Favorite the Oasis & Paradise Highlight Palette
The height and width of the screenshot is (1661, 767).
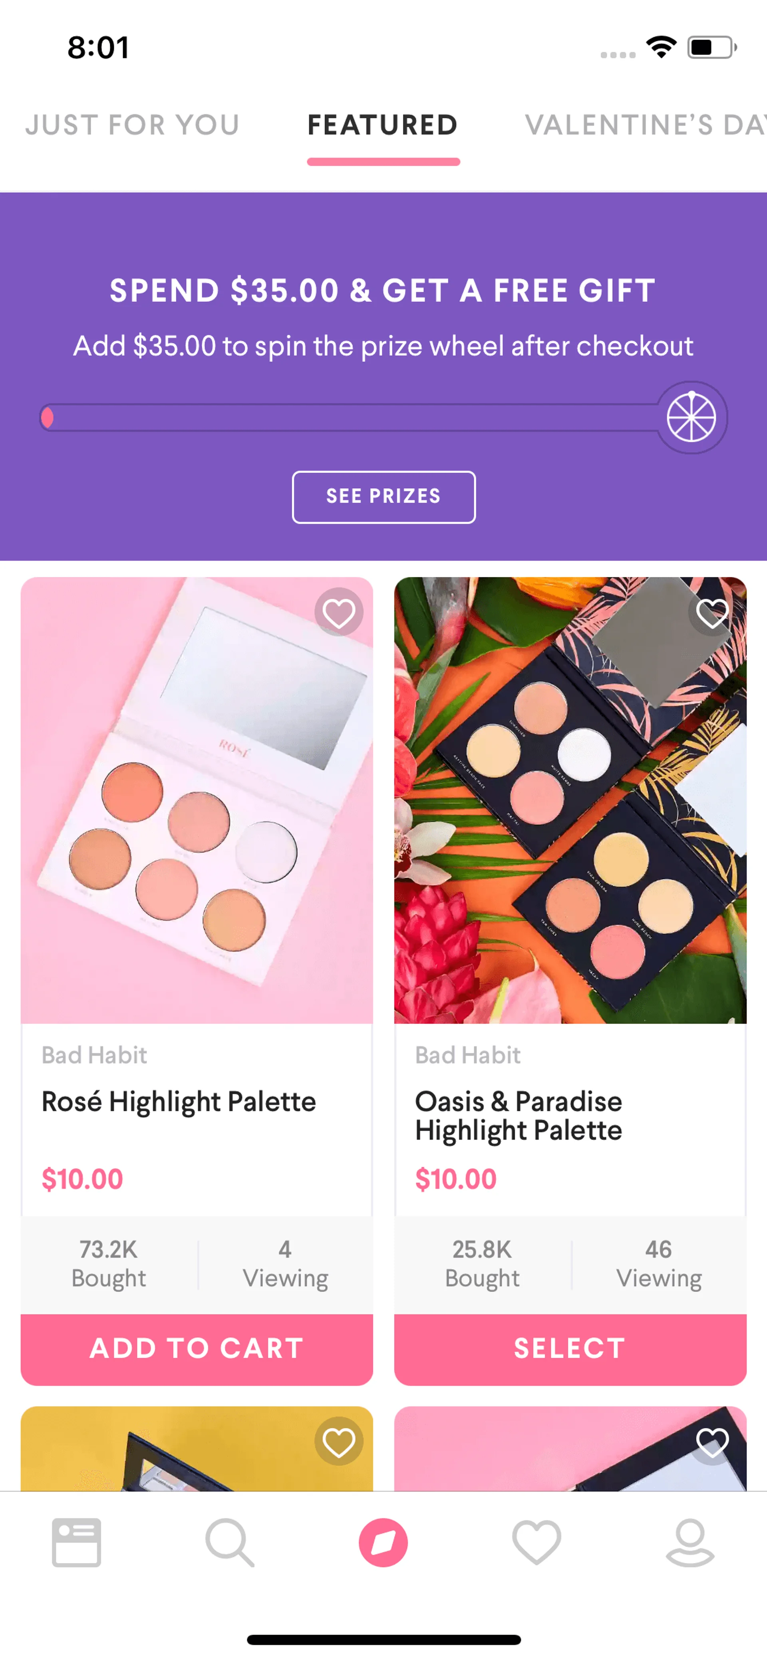(x=711, y=612)
